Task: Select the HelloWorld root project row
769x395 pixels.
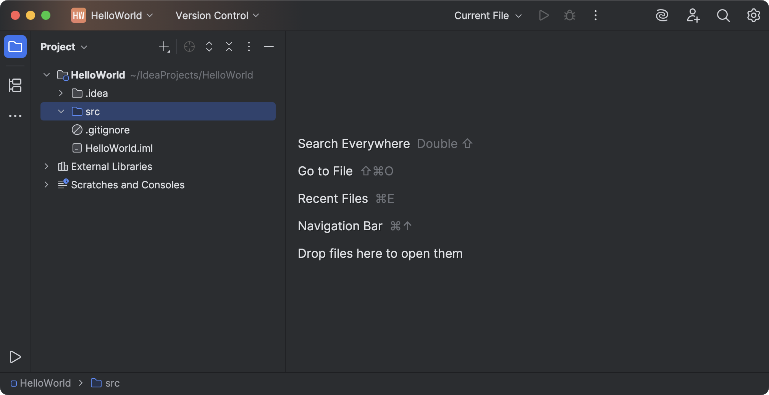Action: tap(158, 75)
